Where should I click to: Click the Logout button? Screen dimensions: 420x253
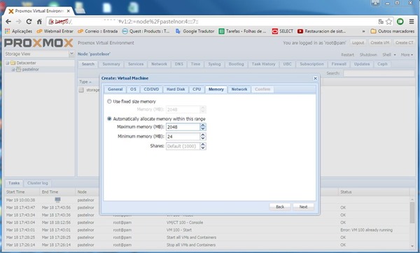pyautogui.click(x=358, y=43)
